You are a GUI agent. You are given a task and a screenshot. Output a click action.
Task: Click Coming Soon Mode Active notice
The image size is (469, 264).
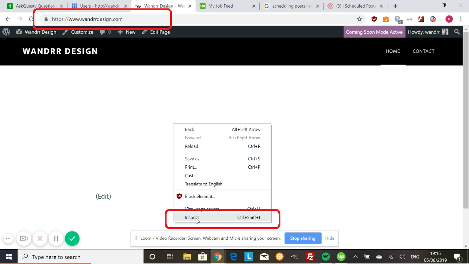coord(374,32)
